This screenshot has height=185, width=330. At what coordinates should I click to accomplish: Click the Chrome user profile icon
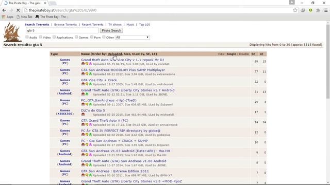(x=292, y=2)
